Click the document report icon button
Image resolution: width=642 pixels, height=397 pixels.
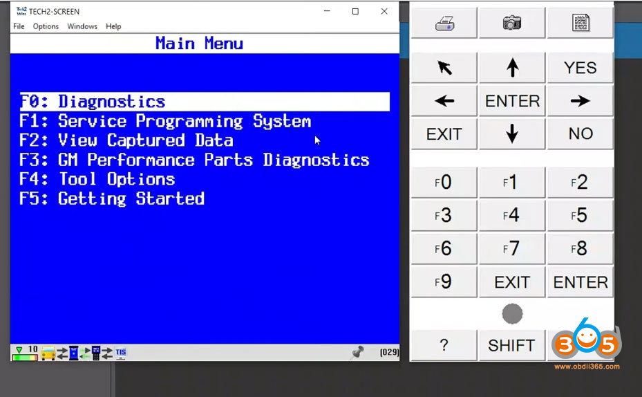(580, 23)
